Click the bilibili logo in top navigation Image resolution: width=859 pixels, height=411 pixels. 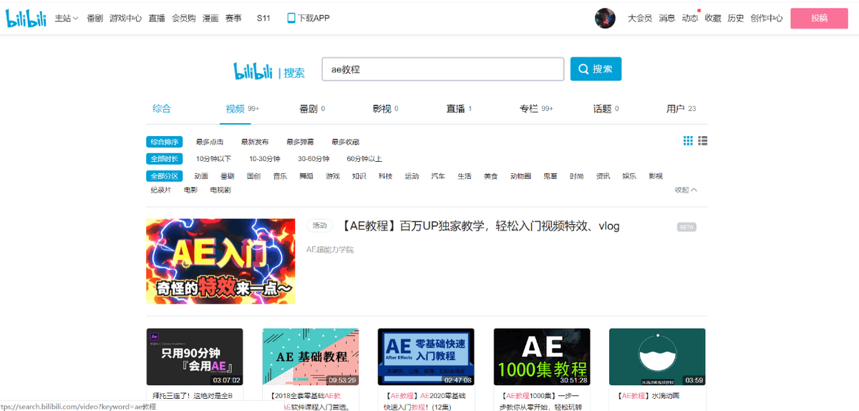click(x=26, y=19)
